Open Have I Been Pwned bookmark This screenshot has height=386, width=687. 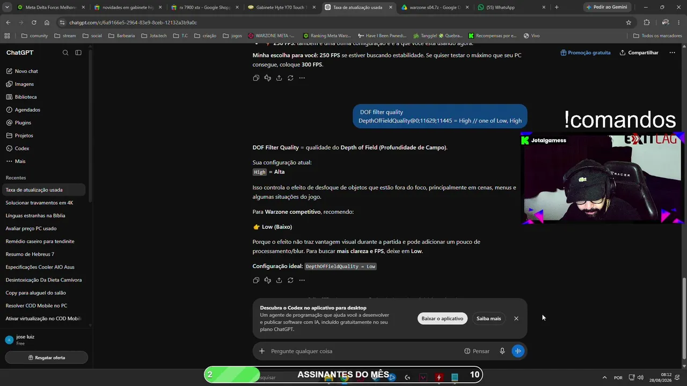pyautogui.click(x=382, y=36)
